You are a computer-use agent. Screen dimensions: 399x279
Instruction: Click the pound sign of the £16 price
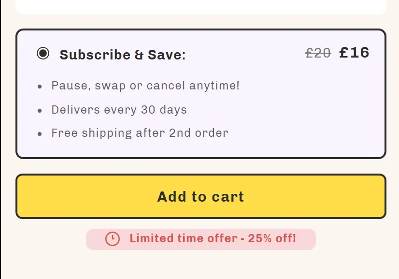pos(343,53)
